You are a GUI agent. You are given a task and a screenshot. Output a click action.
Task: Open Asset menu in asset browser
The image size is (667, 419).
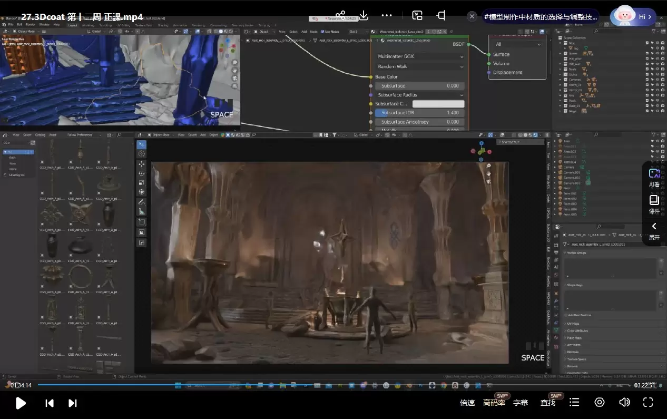(x=53, y=135)
